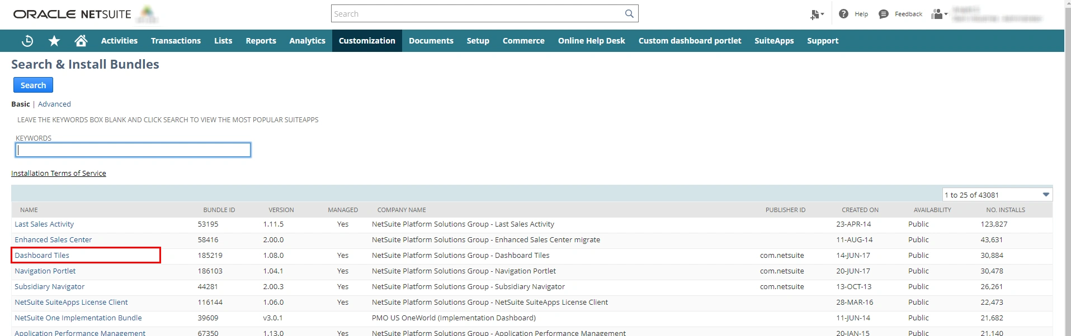Open Installation Terms of Service link
1071x336 pixels.
point(59,173)
